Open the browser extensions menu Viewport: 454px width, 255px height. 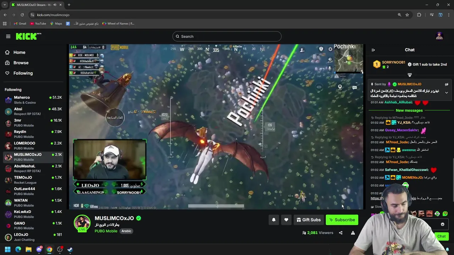419,15
